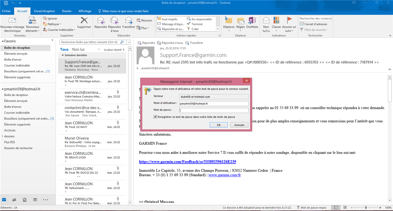Select Boîte de réception in Favoris
Viewport: 393px width, 211px height.
(25, 48)
